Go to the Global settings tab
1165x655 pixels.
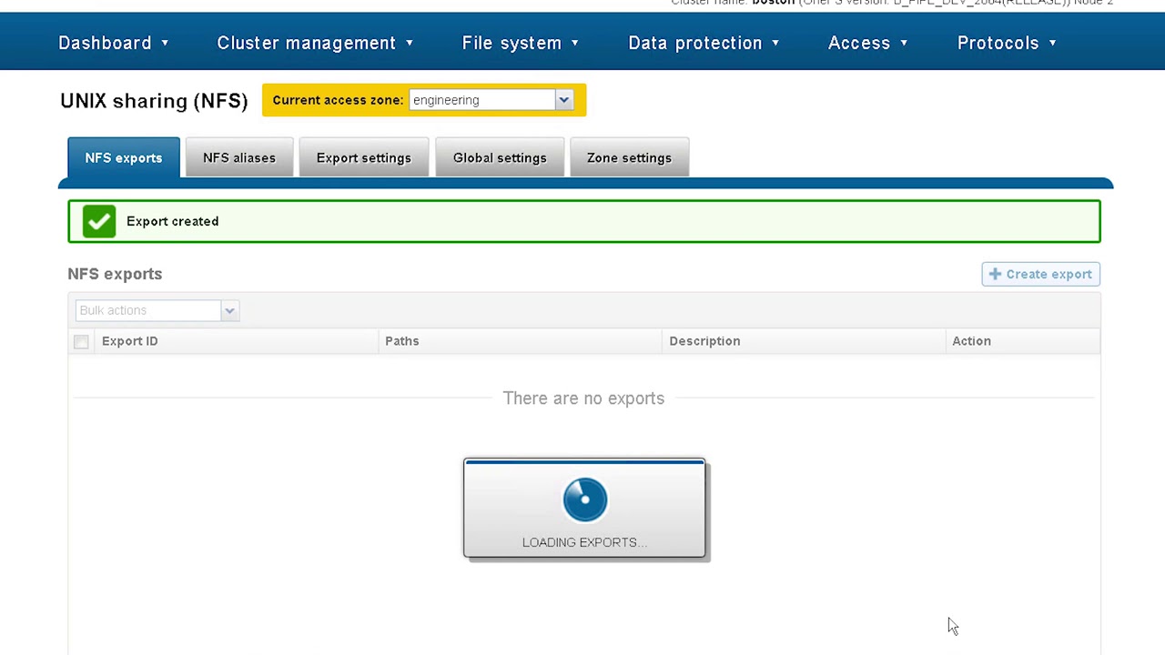click(x=500, y=157)
